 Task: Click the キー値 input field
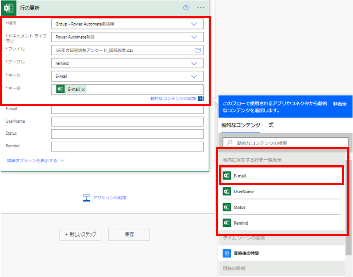127,90
